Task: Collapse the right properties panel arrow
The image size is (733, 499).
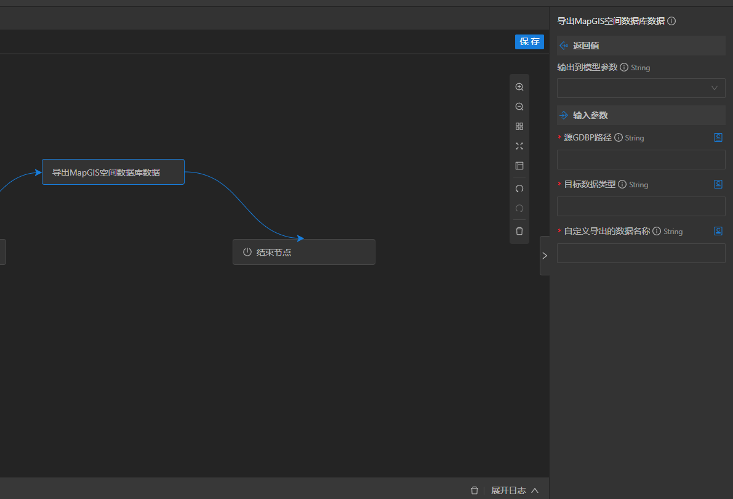Action: pyautogui.click(x=544, y=255)
